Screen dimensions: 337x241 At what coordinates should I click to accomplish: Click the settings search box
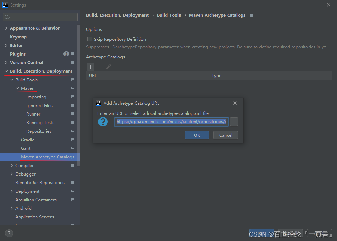[x=40, y=17]
